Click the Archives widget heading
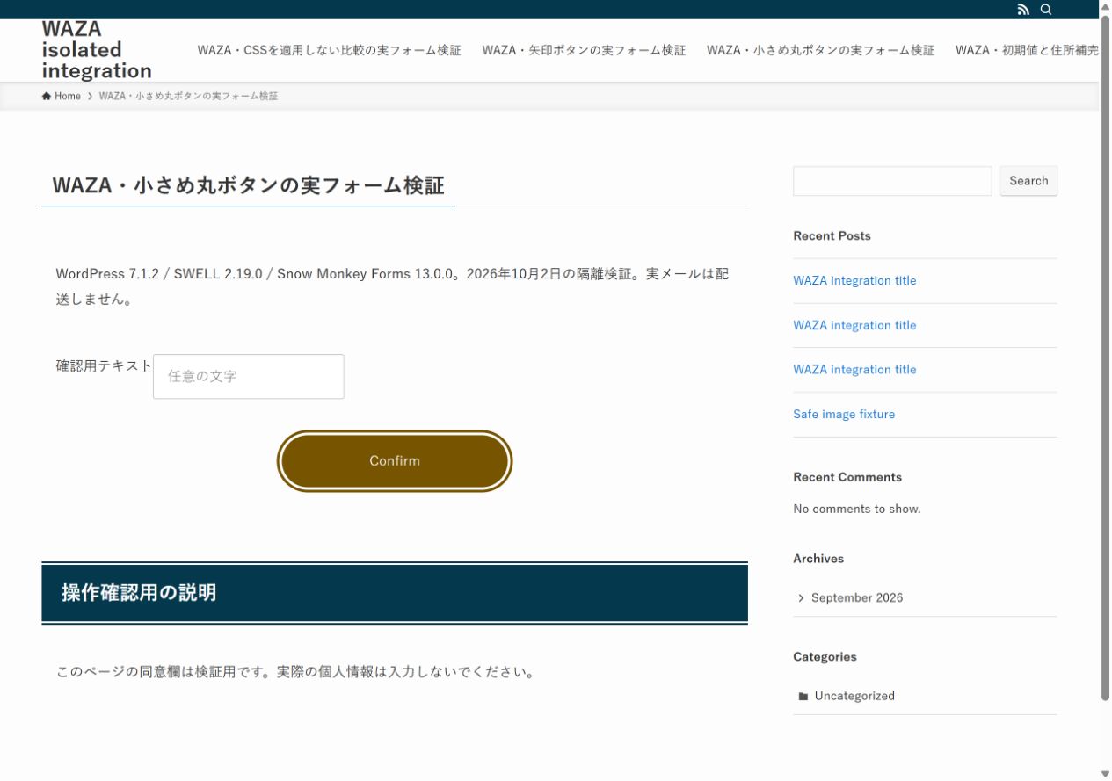This screenshot has width=1112, height=781. coord(818,559)
